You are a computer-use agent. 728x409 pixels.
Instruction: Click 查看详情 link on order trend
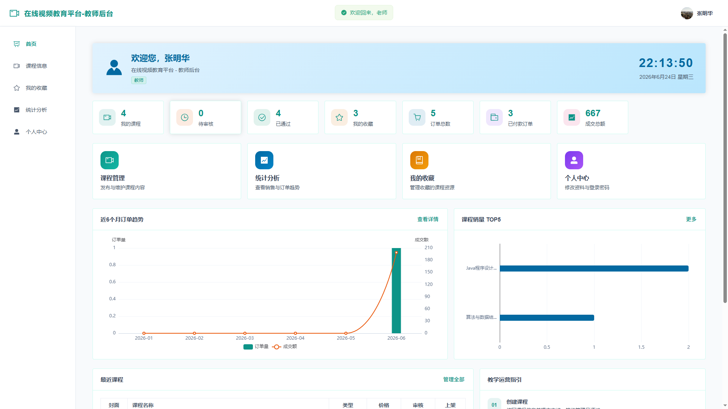point(428,219)
